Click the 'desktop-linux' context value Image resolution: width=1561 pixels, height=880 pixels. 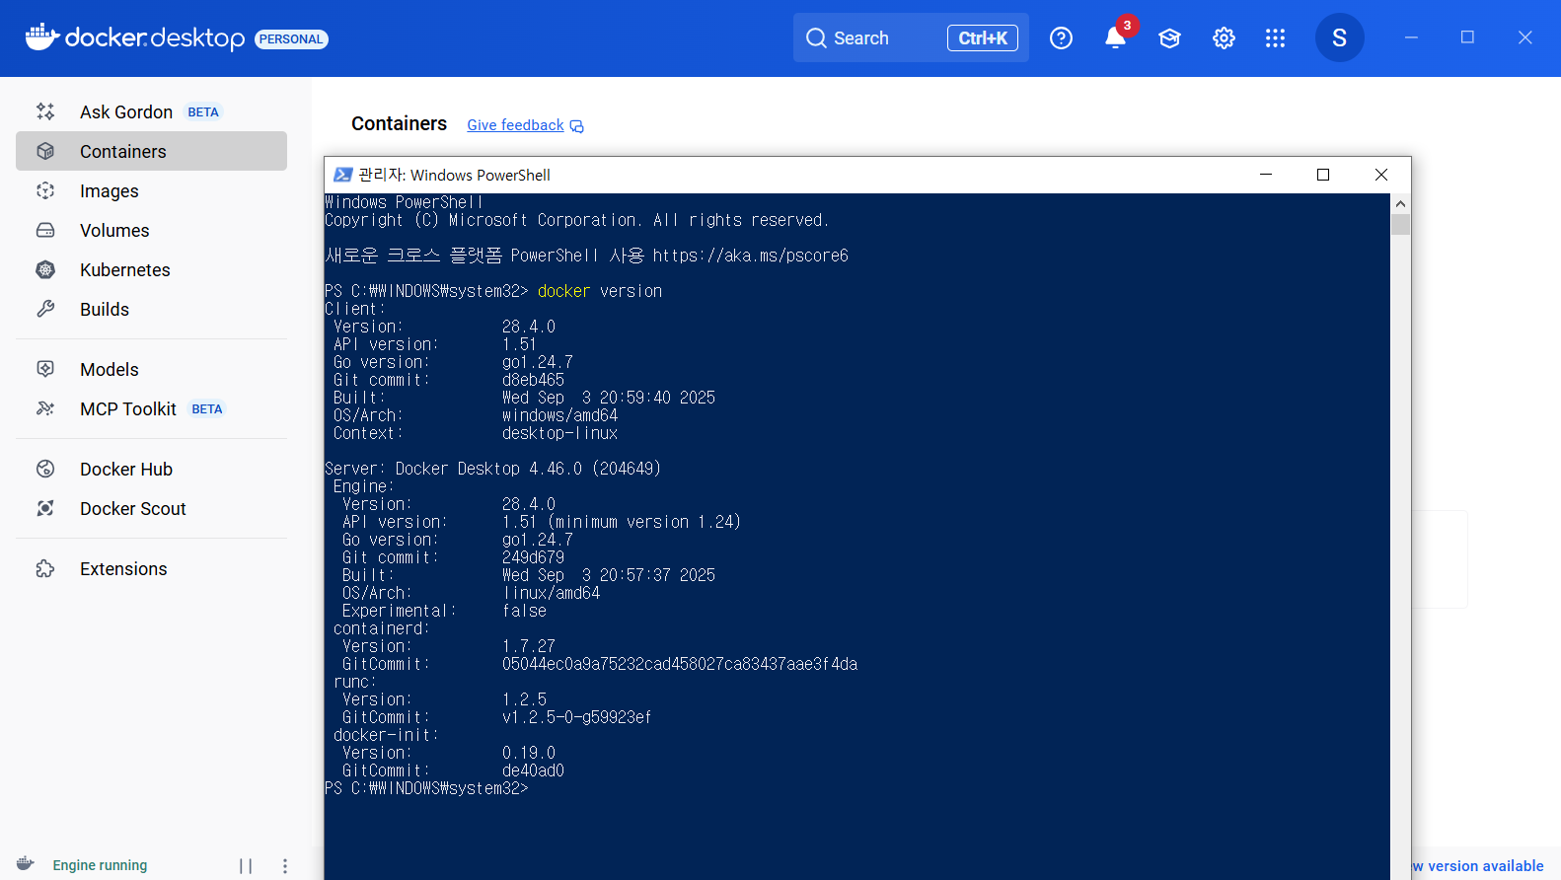click(559, 433)
